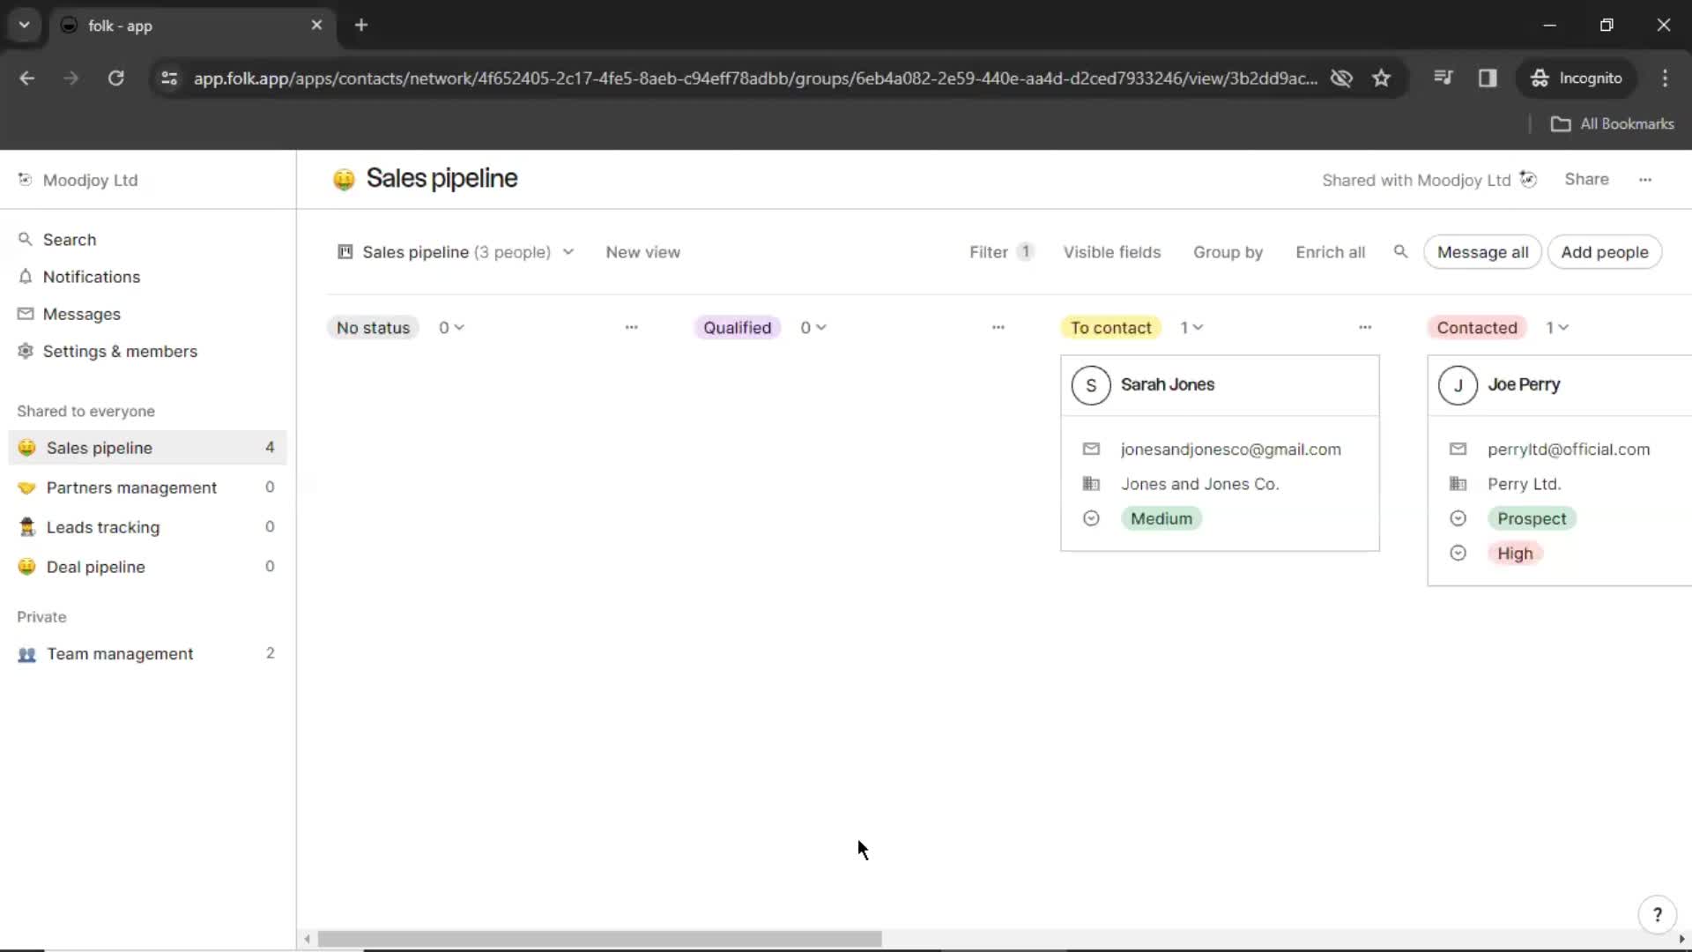Image resolution: width=1692 pixels, height=952 pixels.
Task: Open Partners management group
Action: pyautogui.click(x=147, y=487)
